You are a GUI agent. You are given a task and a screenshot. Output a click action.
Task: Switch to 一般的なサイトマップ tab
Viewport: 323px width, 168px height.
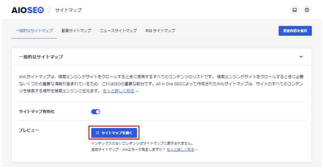[x=34, y=31]
